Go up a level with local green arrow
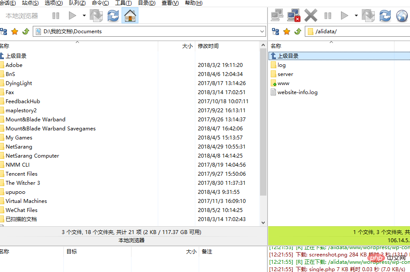Image resolution: width=410 pixels, height=272 pixels. coord(25,32)
